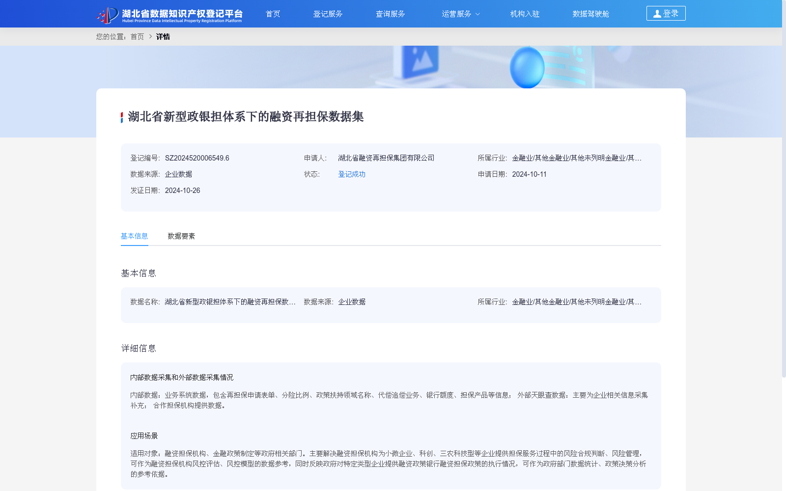Click 数据来源 企业数据 in top card
The width and height of the screenshot is (786, 491).
[x=178, y=174]
